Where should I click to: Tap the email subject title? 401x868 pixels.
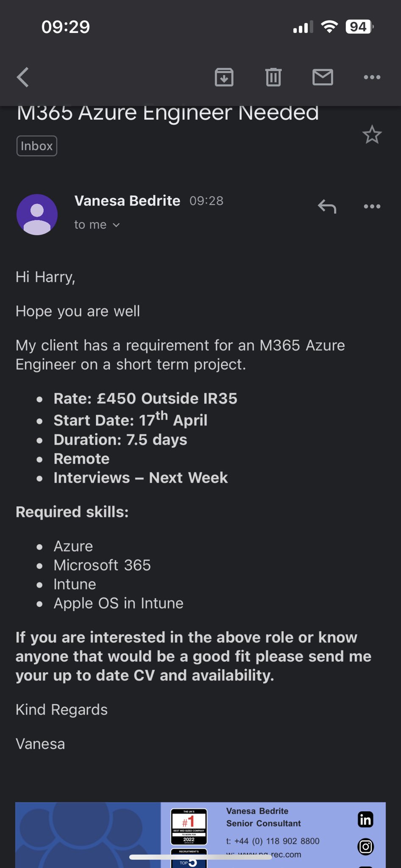(167, 114)
